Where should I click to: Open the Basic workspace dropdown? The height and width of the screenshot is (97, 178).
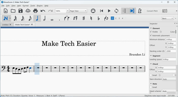point(168,18)
